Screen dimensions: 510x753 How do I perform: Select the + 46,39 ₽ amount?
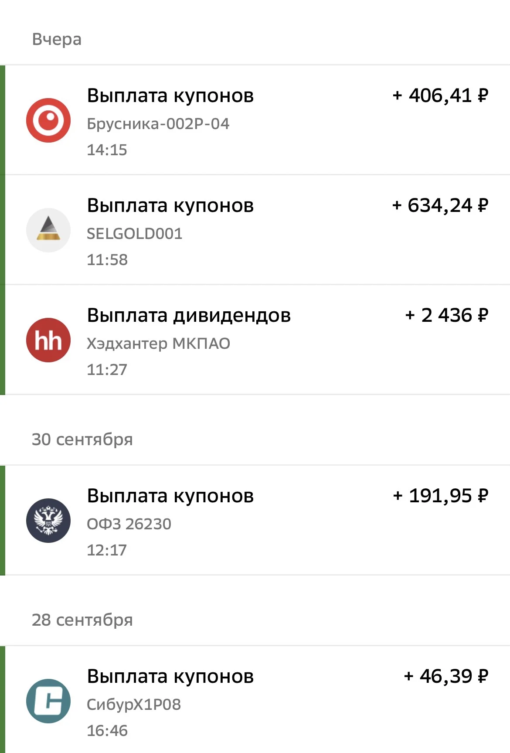[x=446, y=676]
